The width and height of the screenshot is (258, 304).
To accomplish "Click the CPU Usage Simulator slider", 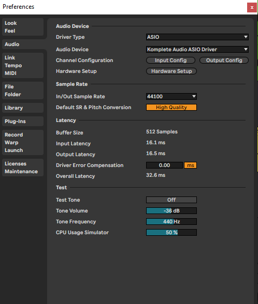I will pyautogui.click(x=171, y=232).
